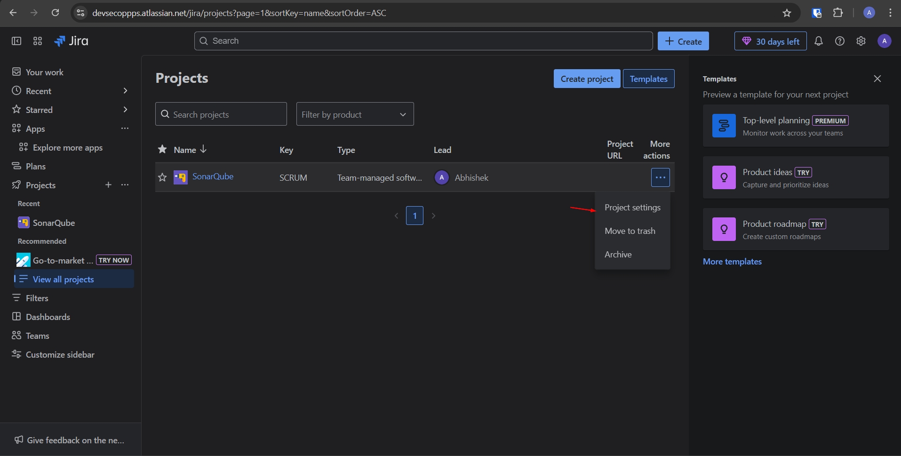Go back in the browser
Image resolution: width=901 pixels, height=456 pixels.
point(13,13)
